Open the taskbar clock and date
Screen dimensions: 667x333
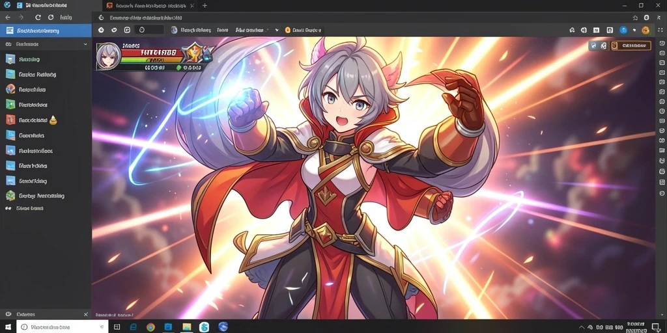[637, 326]
